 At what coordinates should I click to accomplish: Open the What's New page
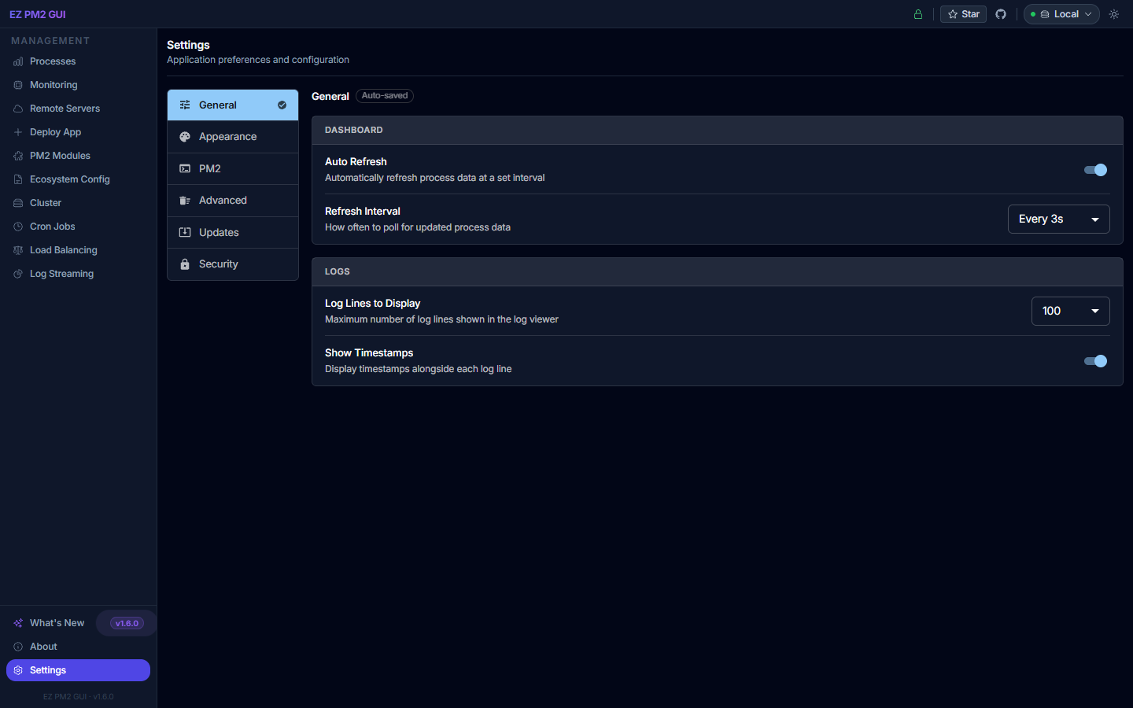click(x=57, y=623)
